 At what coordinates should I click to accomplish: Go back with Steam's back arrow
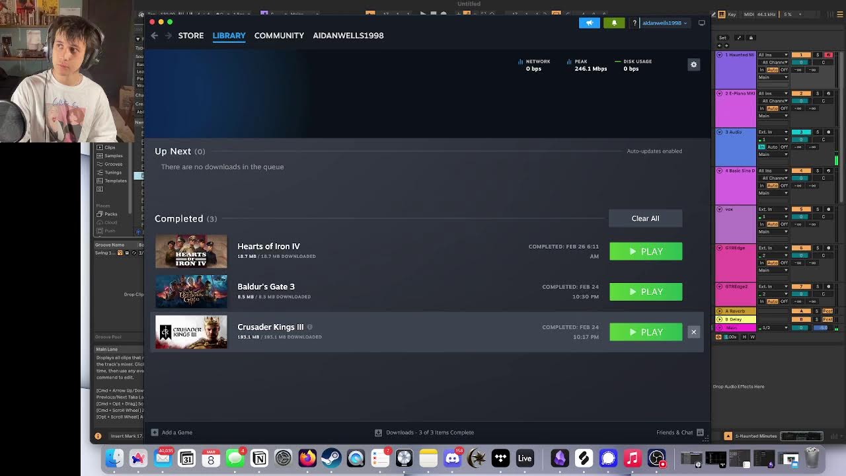tap(155, 36)
